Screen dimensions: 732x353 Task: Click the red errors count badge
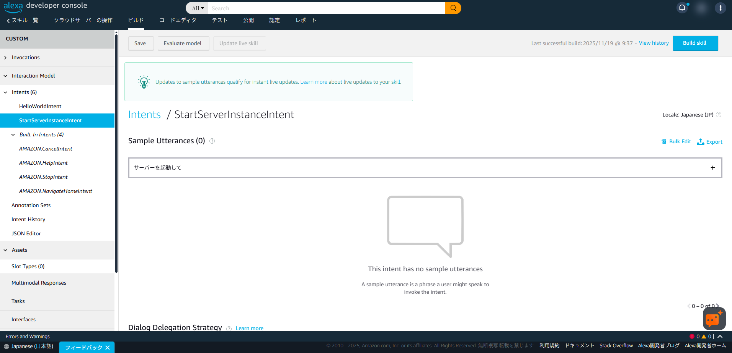(x=692, y=336)
